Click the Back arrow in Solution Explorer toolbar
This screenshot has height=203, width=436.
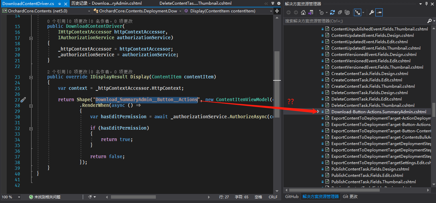(x=289, y=12)
